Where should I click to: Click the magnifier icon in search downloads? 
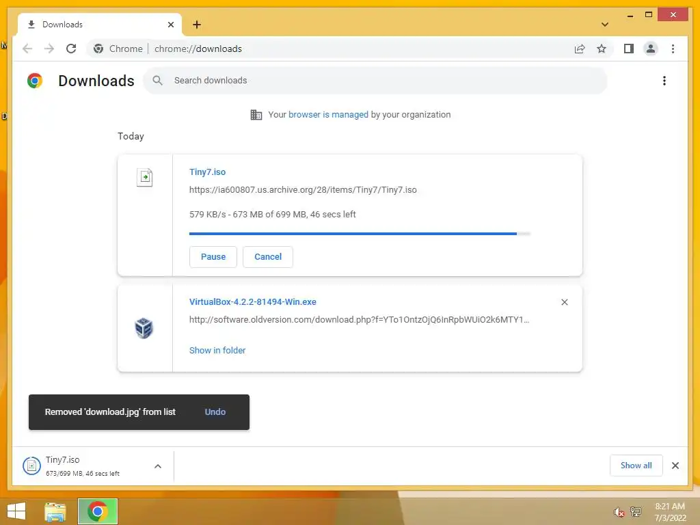click(158, 81)
